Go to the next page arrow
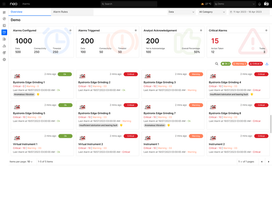This screenshot has width=272, height=204. [x=269, y=162]
